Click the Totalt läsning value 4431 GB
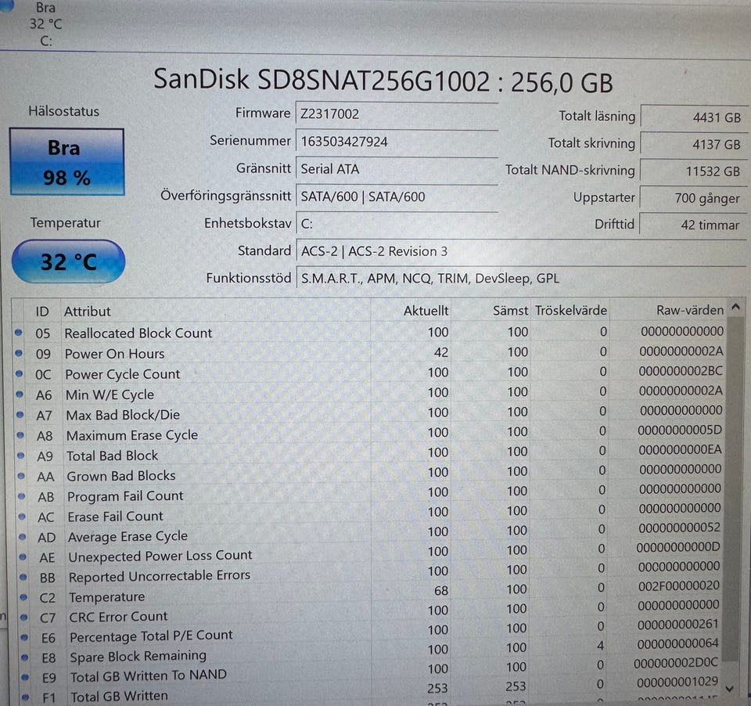 [x=694, y=117]
